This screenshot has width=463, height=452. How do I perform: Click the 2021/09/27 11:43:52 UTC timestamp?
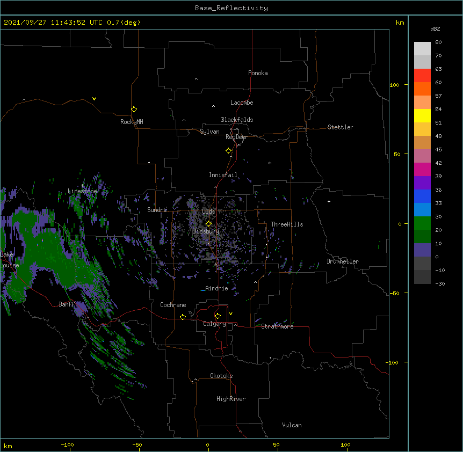coord(53,23)
